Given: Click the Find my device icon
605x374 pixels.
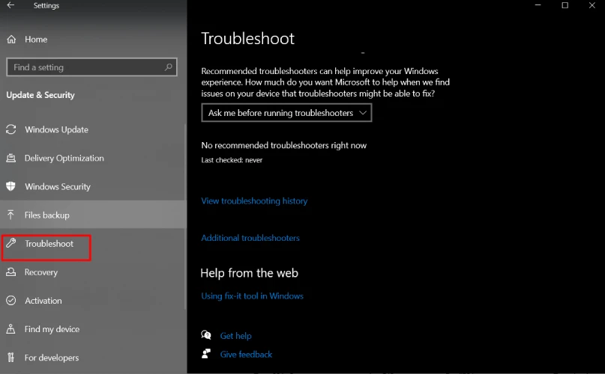Looking at the screenshot, I should (x=10, y=329).
